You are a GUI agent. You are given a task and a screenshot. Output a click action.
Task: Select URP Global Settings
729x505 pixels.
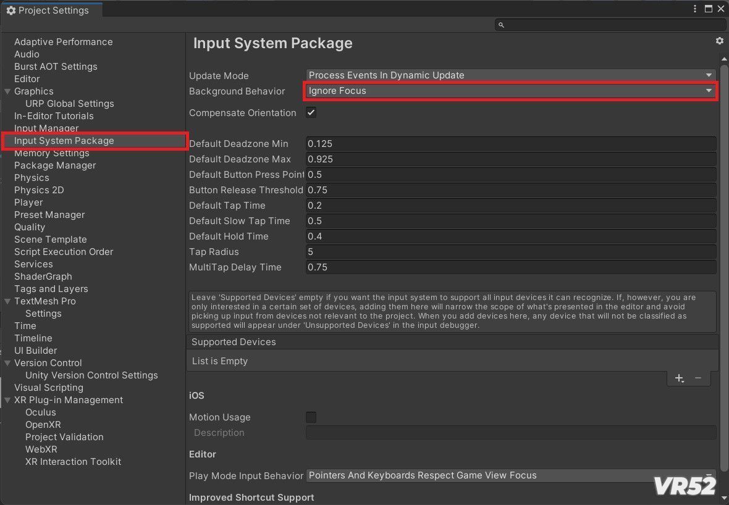[70, 104]
